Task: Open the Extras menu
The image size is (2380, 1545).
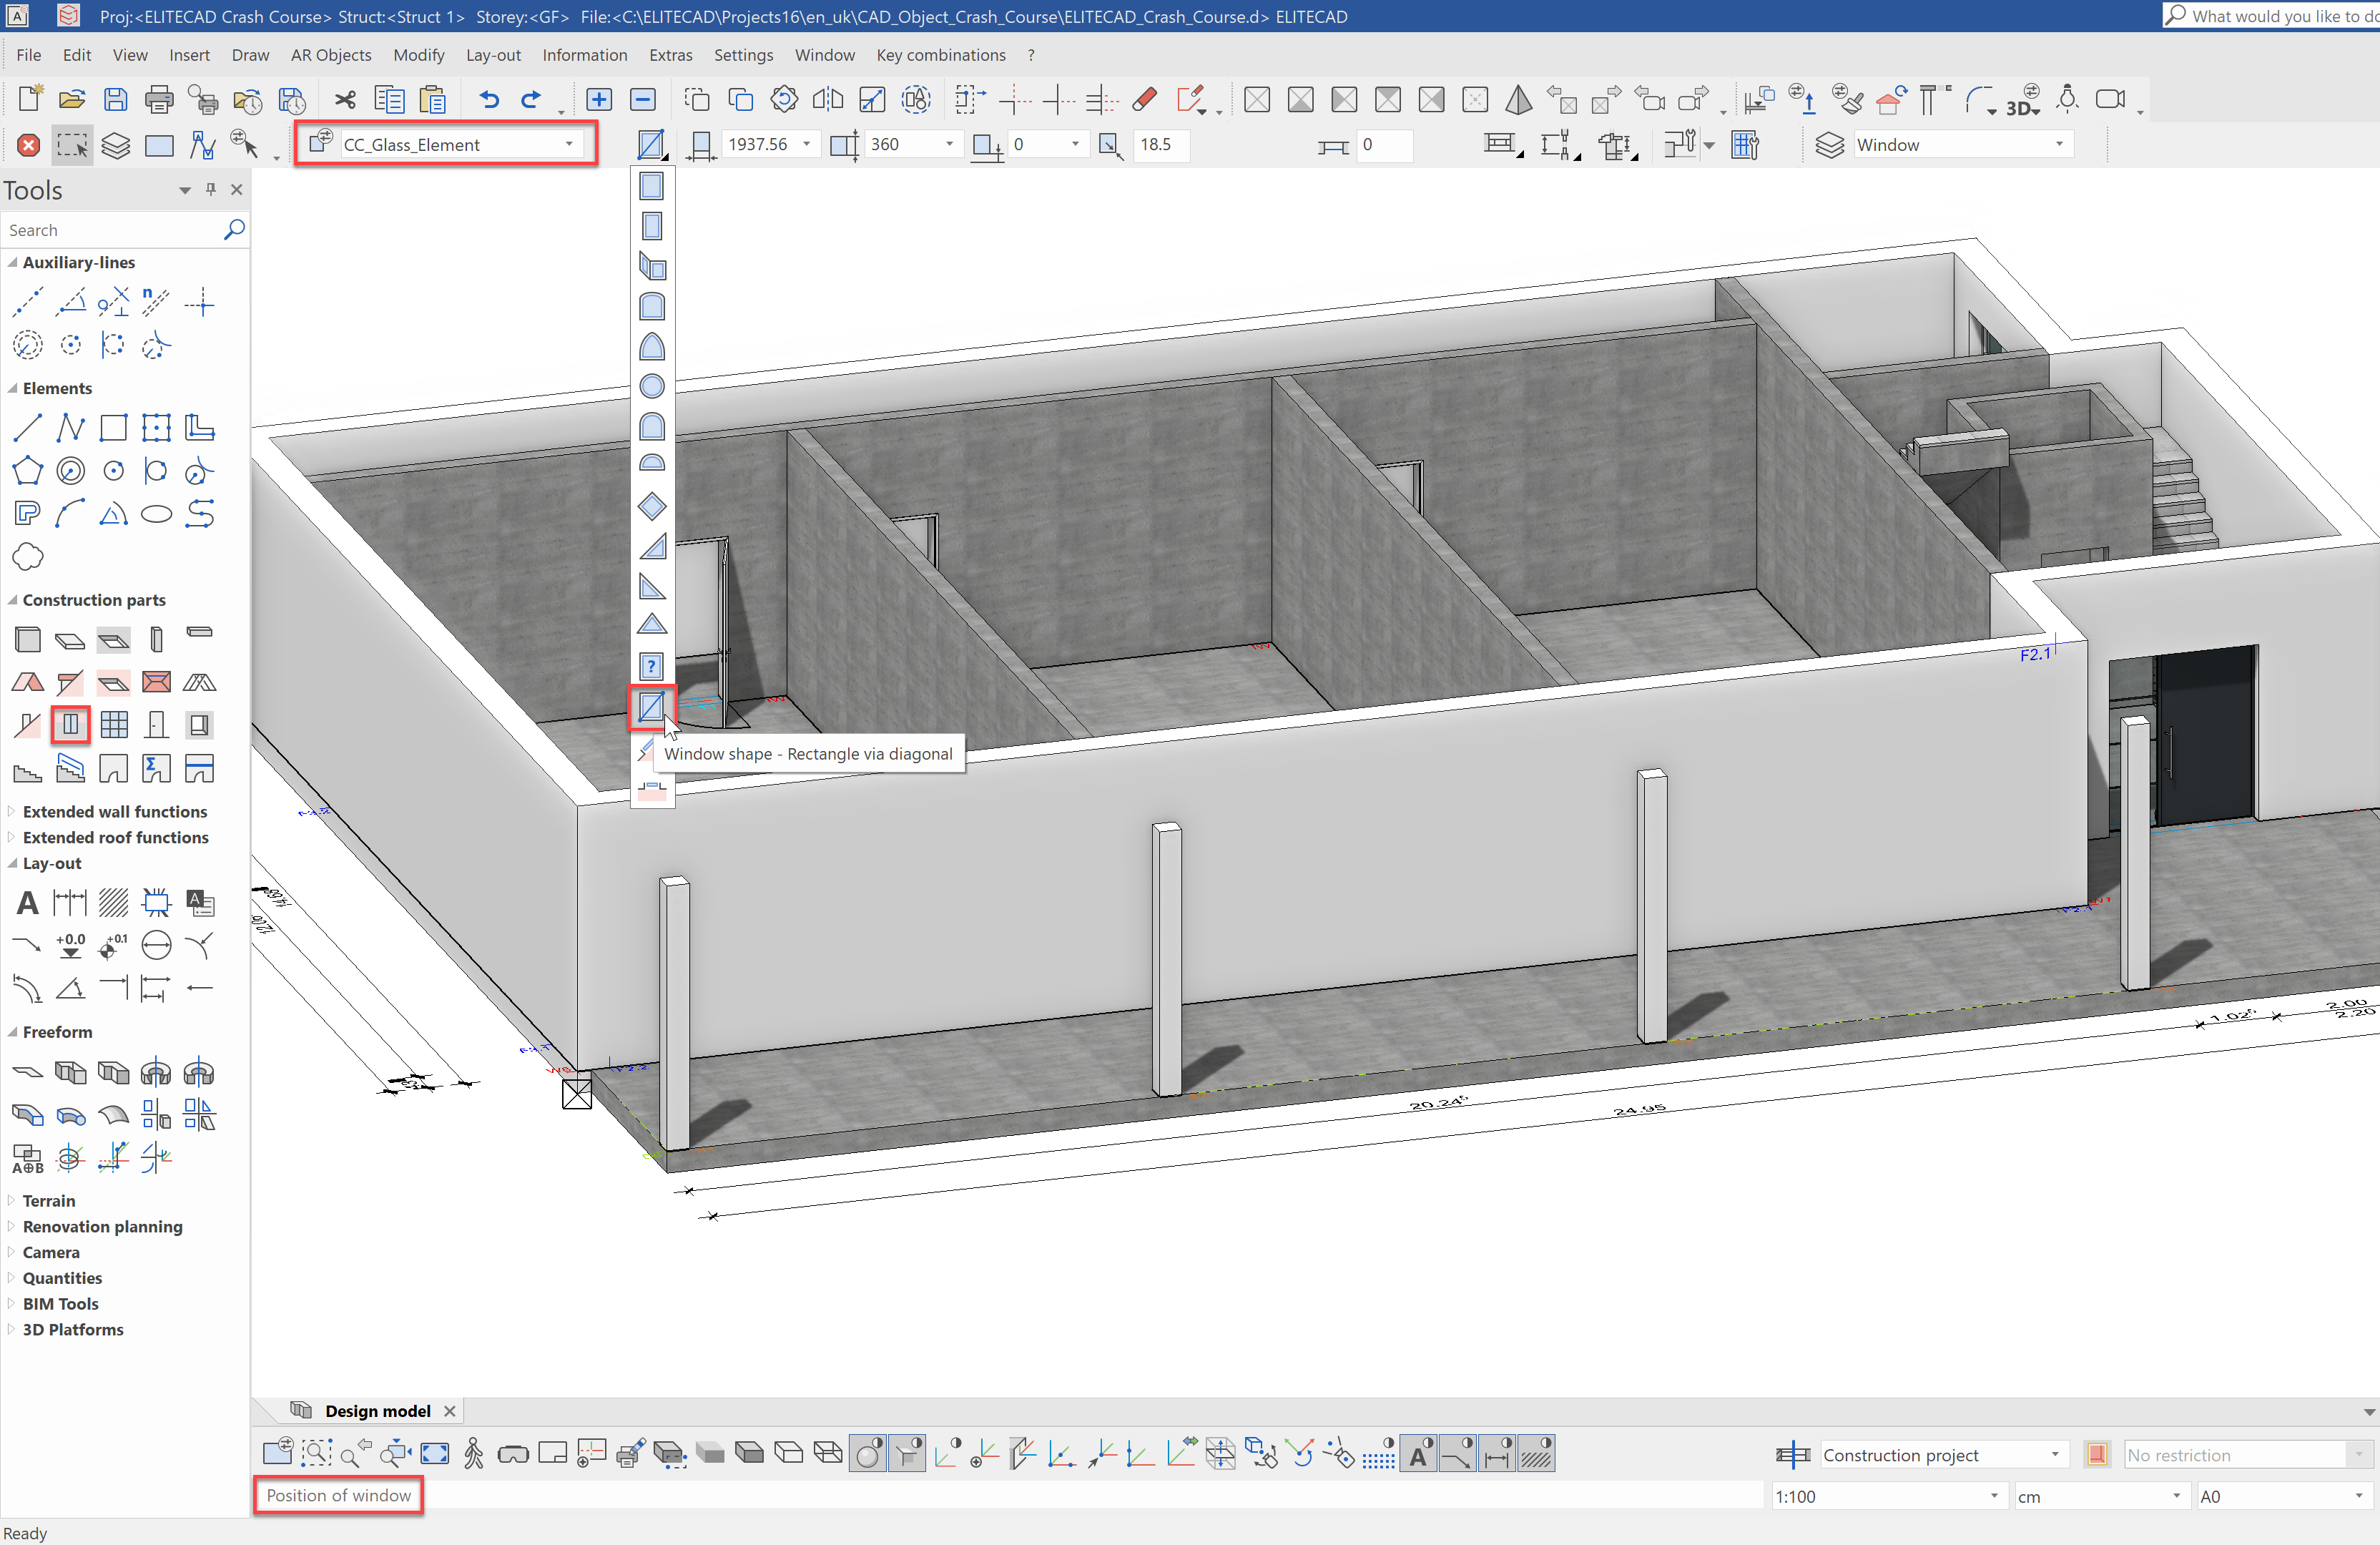Action: (670, 55)
